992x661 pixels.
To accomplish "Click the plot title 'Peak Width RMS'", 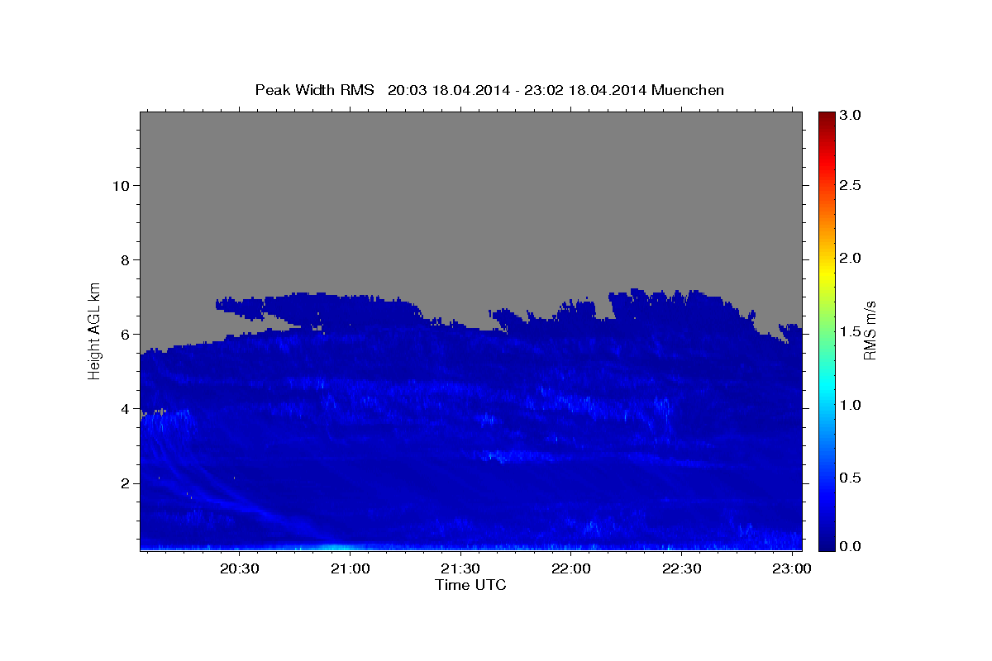I will 315,90.
